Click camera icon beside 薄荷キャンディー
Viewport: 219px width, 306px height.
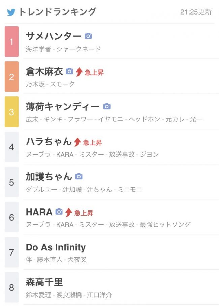(x=107, y=106)
